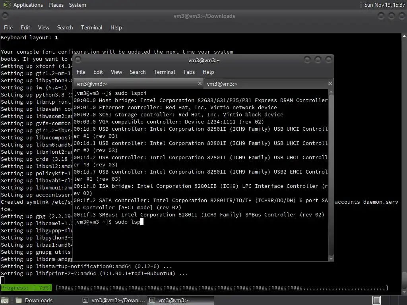Click the front window title vm3@vm3:~

point(204,60)
